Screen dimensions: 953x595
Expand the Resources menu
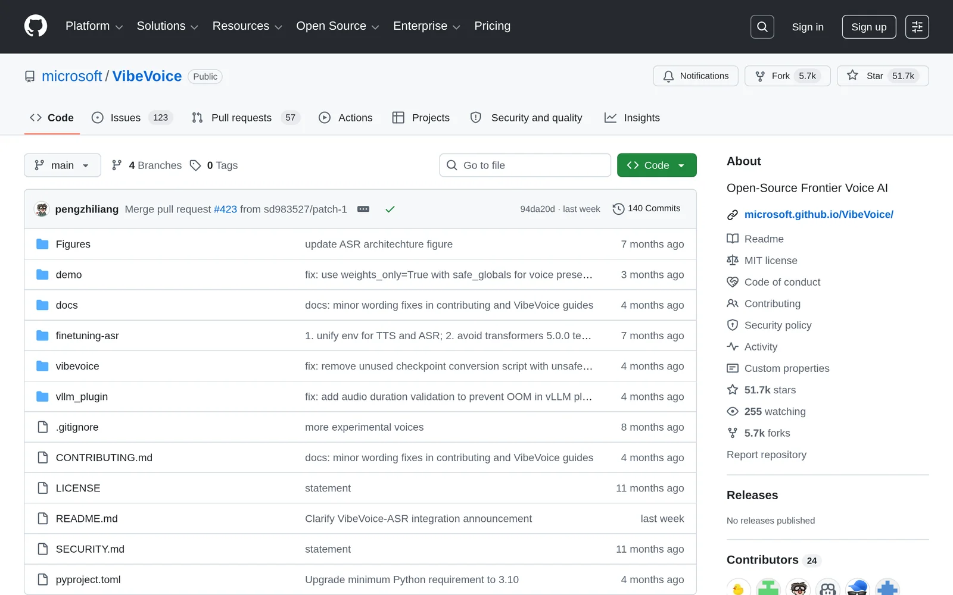click(247, 26)
